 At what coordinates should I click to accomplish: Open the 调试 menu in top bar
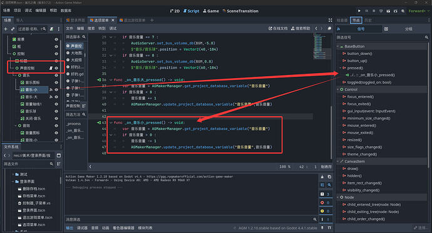[28, 11]
